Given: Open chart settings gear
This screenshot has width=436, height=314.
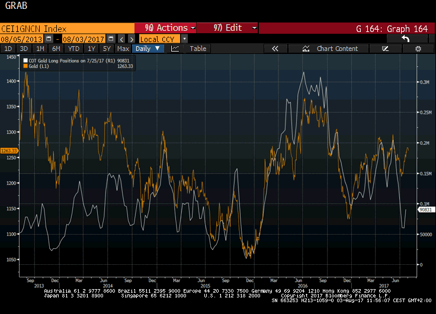Looking at the screenshot, I should click(418, 49).
